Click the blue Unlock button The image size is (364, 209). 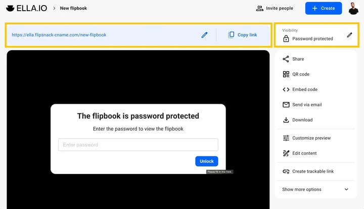point(207,161)
